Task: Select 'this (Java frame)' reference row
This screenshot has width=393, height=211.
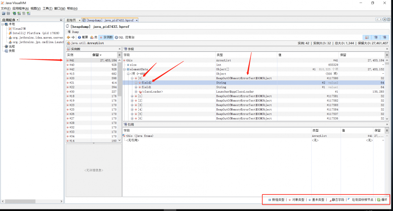Action: [x=254, y=136]
